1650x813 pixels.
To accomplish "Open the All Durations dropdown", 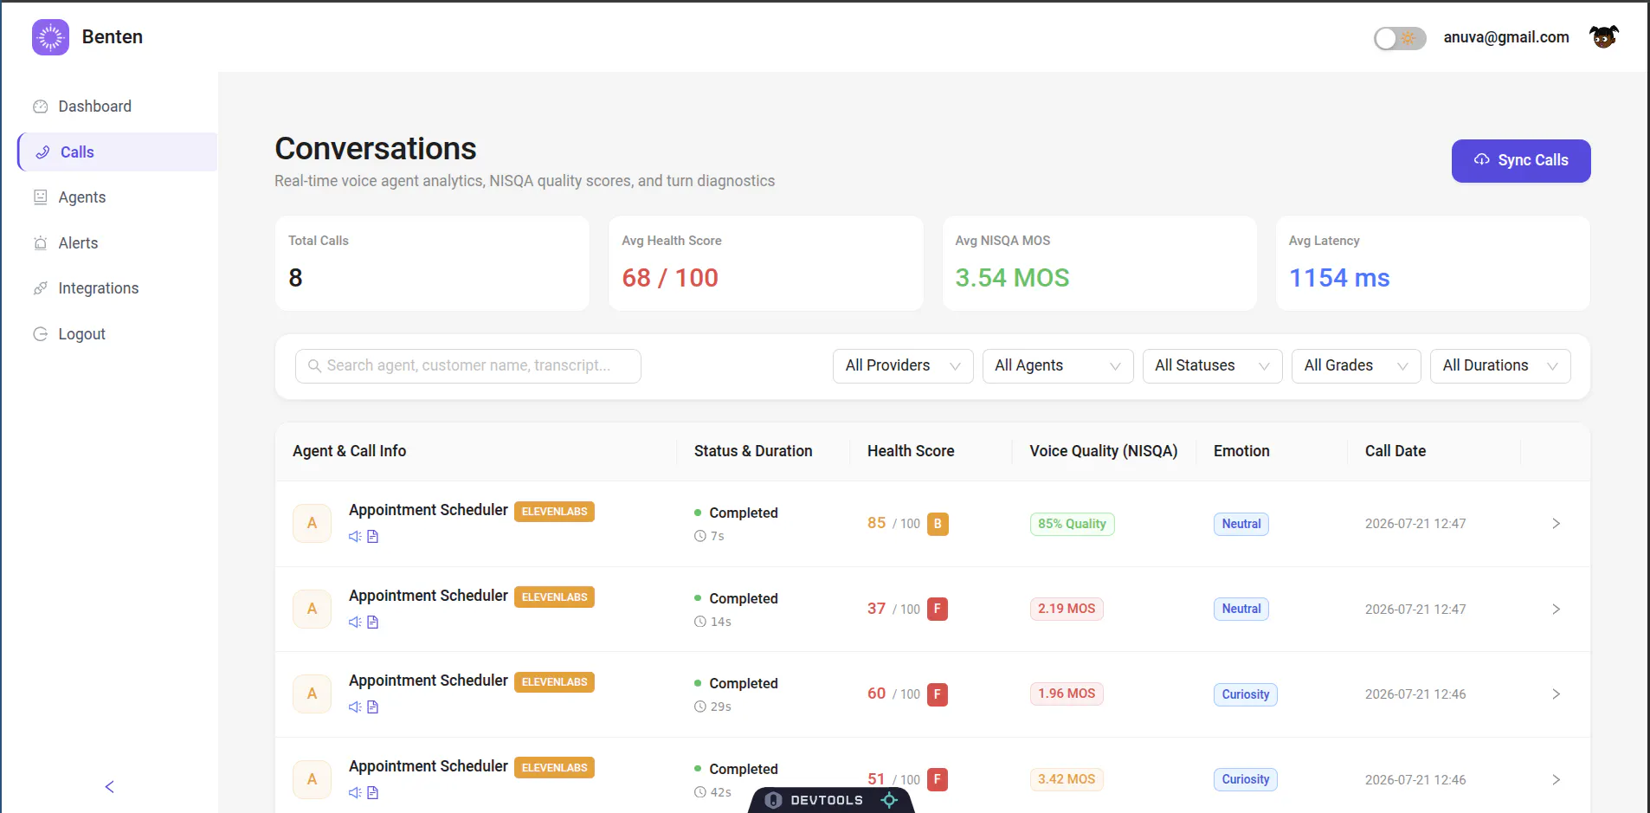I will 1500,366.
